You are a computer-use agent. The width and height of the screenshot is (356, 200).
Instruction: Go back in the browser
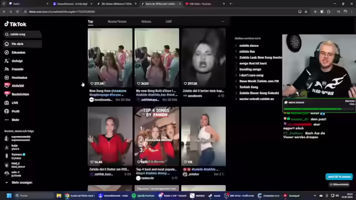pyautogui.click(x=4, y=12)
